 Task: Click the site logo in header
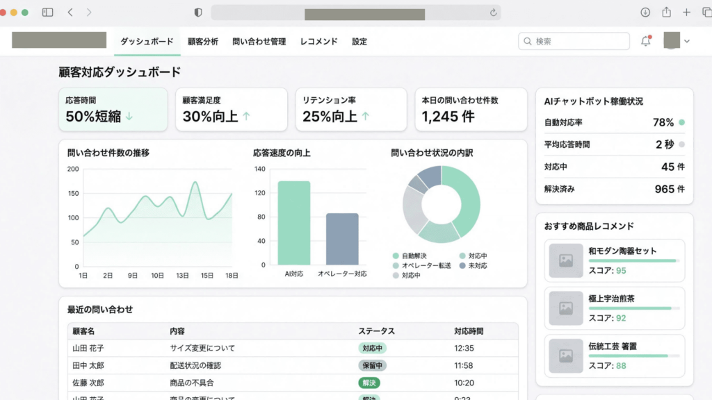point(59,40)
